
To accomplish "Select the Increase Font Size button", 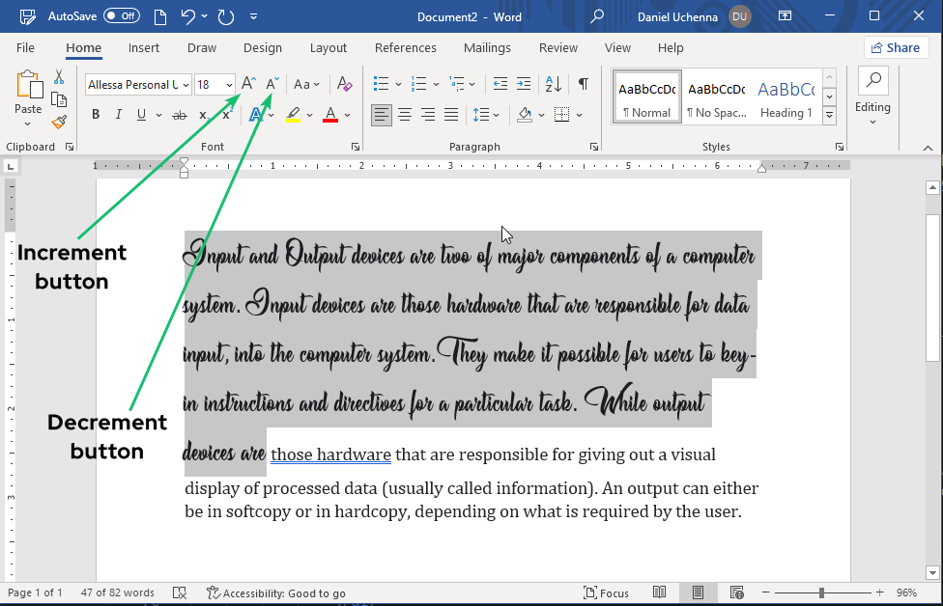I will tap(246, 84).
